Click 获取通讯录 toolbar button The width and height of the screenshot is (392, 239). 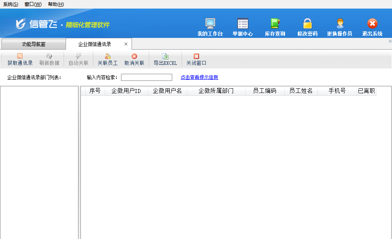tap(20, 60)
